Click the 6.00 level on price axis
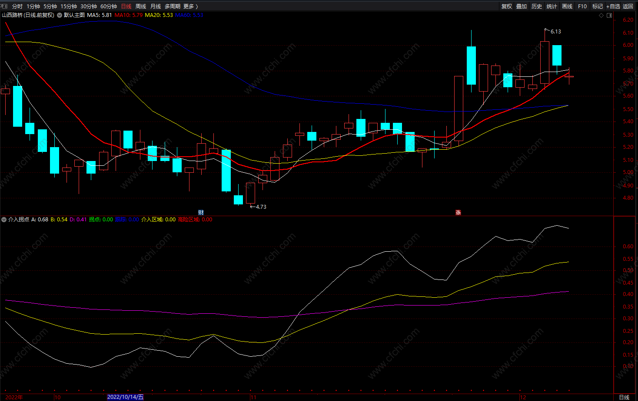The width and height of the screenshot is (638, 401). (628, 45)
